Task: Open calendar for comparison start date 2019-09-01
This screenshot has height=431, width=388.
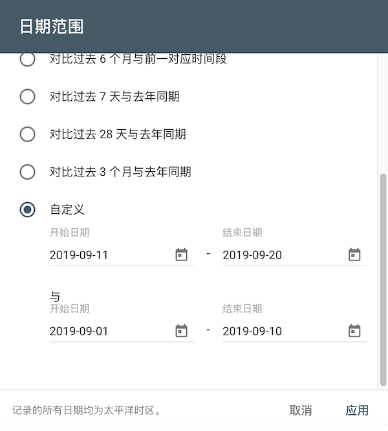Action: pyautogui.click(x=182, y=331)
